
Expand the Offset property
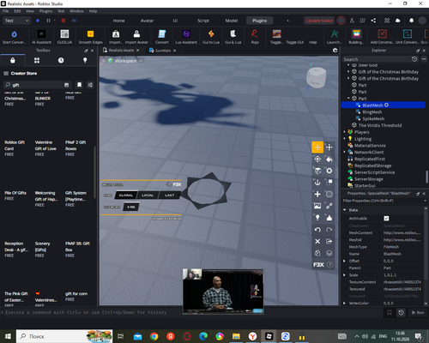click(x=344, y=261)
